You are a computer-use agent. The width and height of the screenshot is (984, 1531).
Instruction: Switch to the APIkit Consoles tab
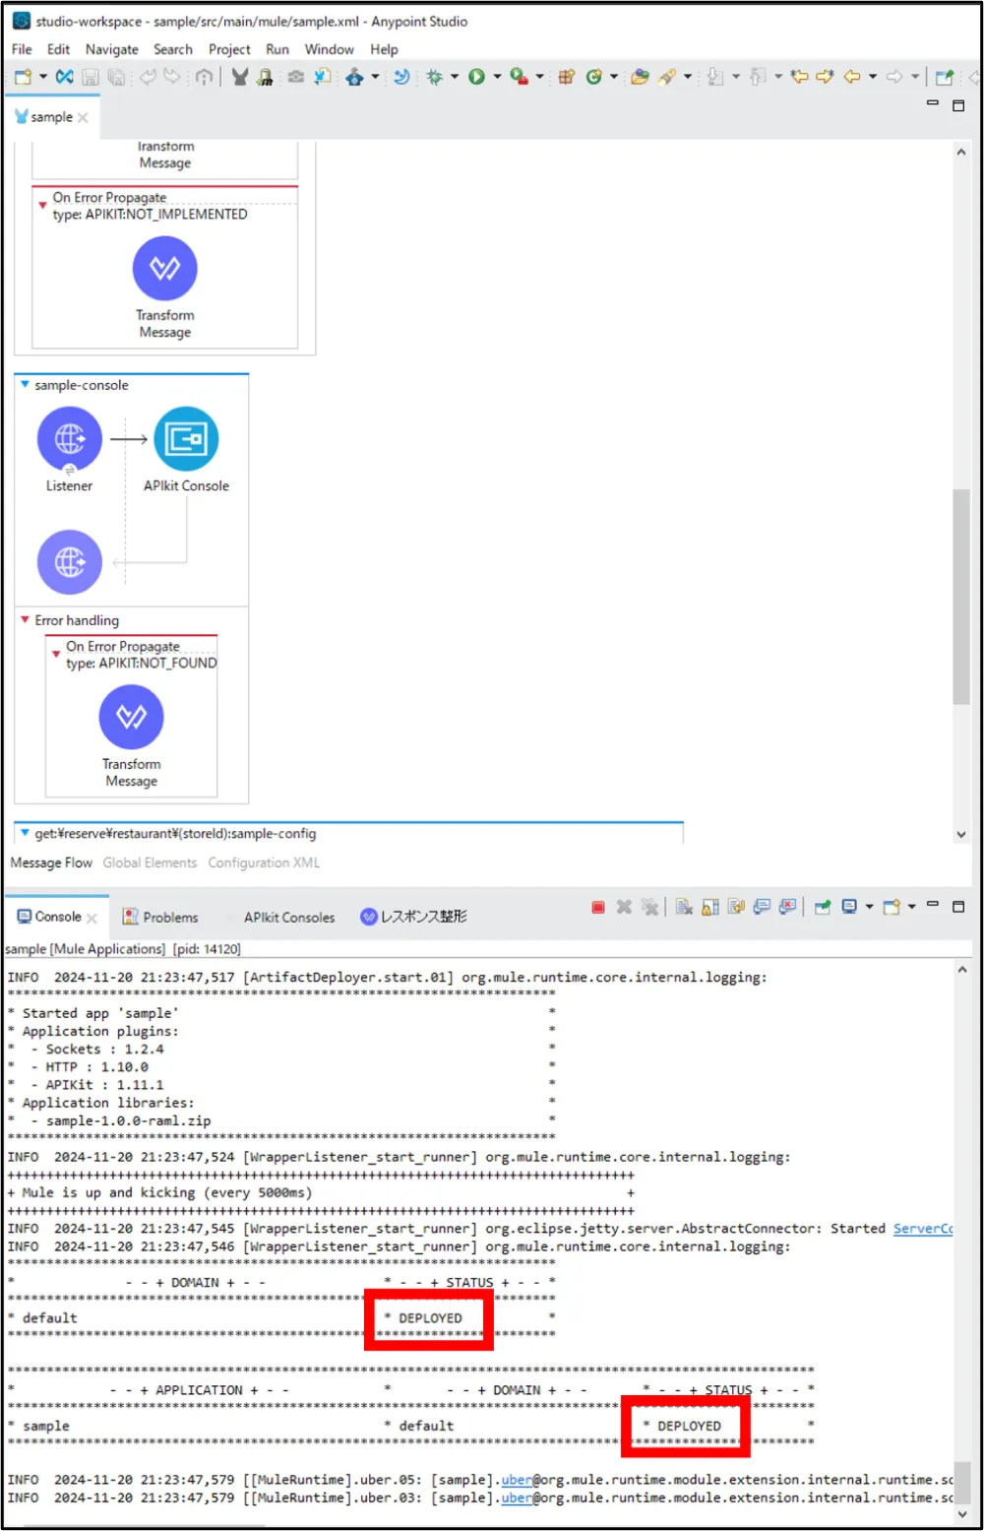click(289, 917)
